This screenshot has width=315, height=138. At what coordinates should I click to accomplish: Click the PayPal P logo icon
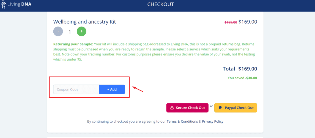(220, 108)
